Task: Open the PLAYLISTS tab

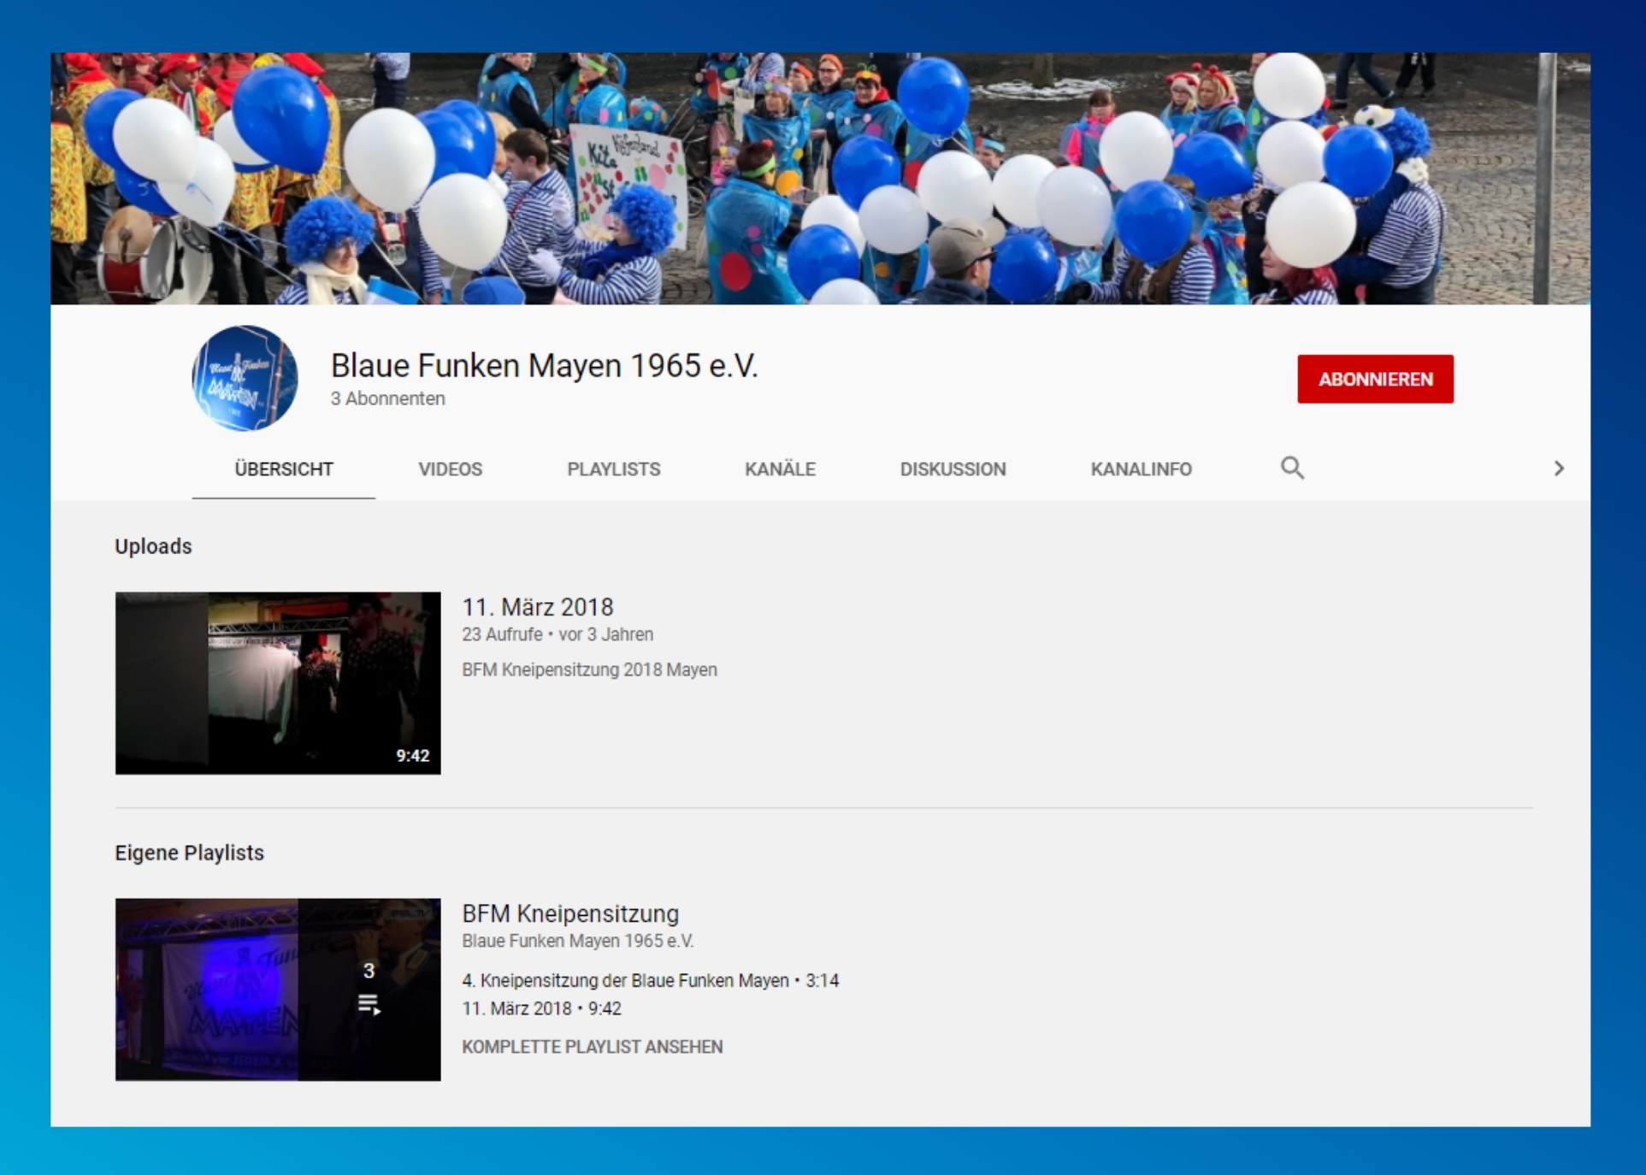Action: pos(614,469)
